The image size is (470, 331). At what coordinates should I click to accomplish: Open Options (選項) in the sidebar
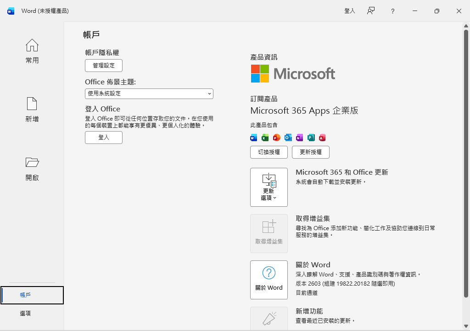[x=26, y=314]
